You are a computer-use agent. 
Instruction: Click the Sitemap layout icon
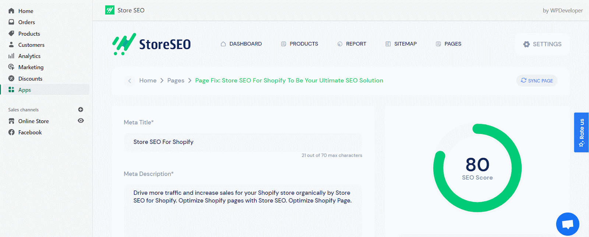click(x=388, y=44)
